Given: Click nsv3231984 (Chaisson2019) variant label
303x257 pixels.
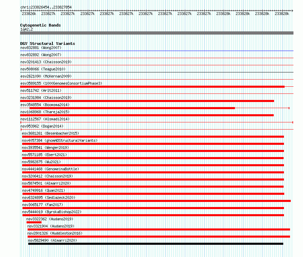Looking at the screenshot, I should point(46,98).
